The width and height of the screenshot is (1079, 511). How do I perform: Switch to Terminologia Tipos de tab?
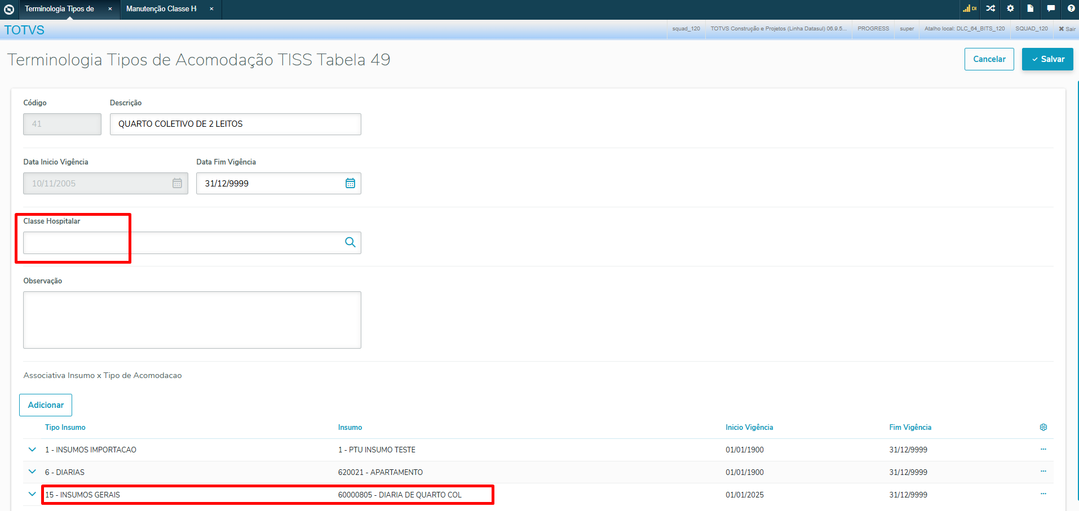point(59,9)
